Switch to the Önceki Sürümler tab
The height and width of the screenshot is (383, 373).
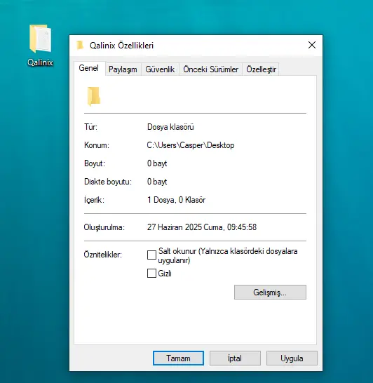point(210,69)
